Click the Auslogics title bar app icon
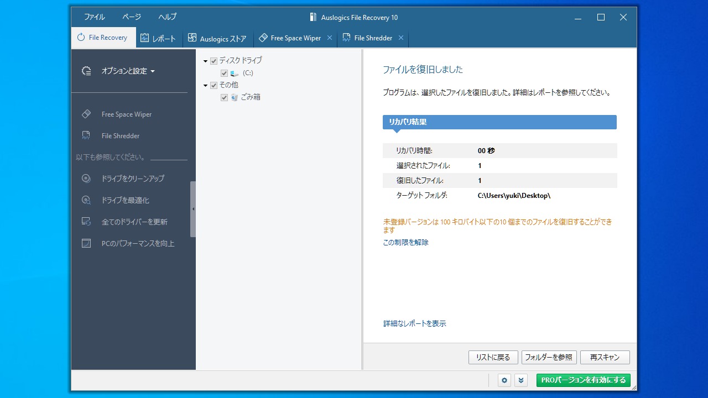 (x=313, y=17)
